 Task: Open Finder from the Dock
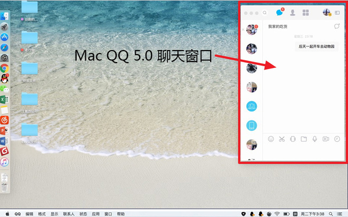click(x=4, y=16)
